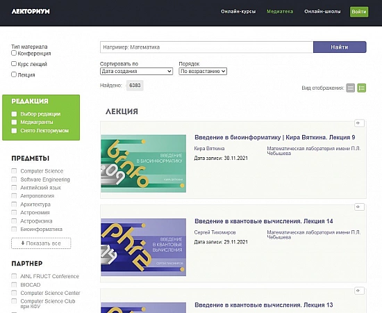The width and height of the screenshot is (382, 313).
Task: Open Введение в биоинформатику Лекция 9 link
Action: [x=274, y=137]
